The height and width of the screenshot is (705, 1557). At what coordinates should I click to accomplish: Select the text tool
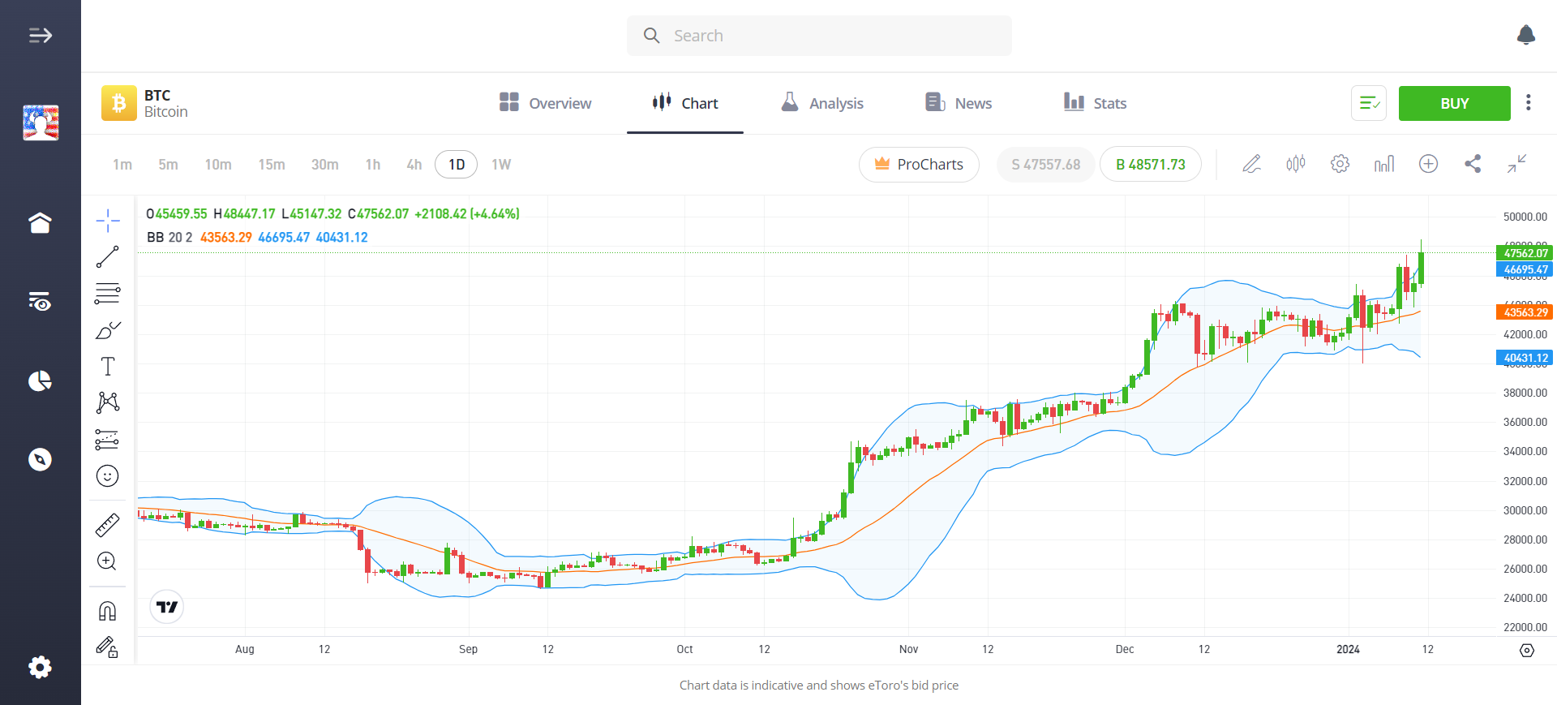pos(108,367)
